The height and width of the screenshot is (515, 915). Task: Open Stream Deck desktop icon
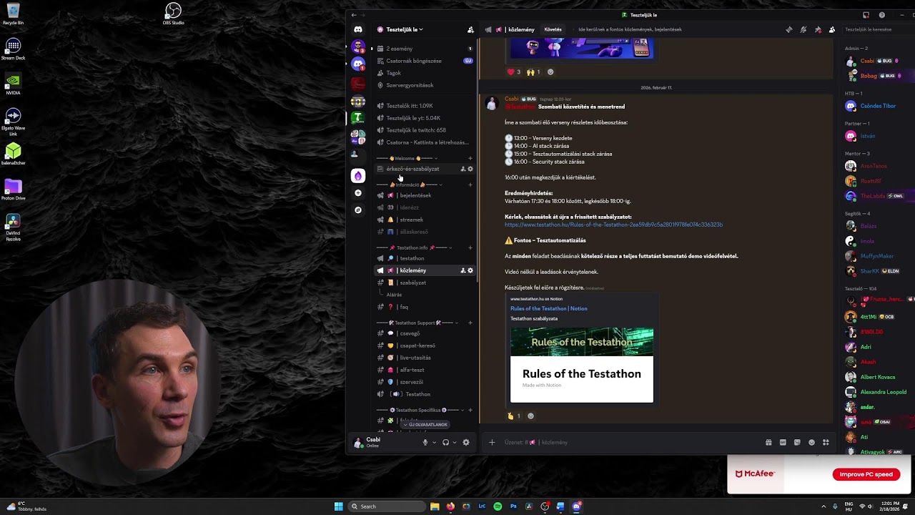(13, 49)
